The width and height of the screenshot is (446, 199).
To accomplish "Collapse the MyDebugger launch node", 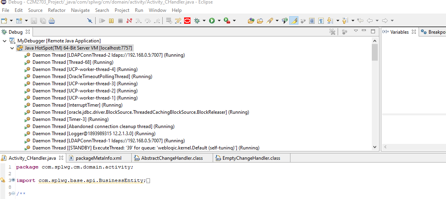I will coord(4,41).
